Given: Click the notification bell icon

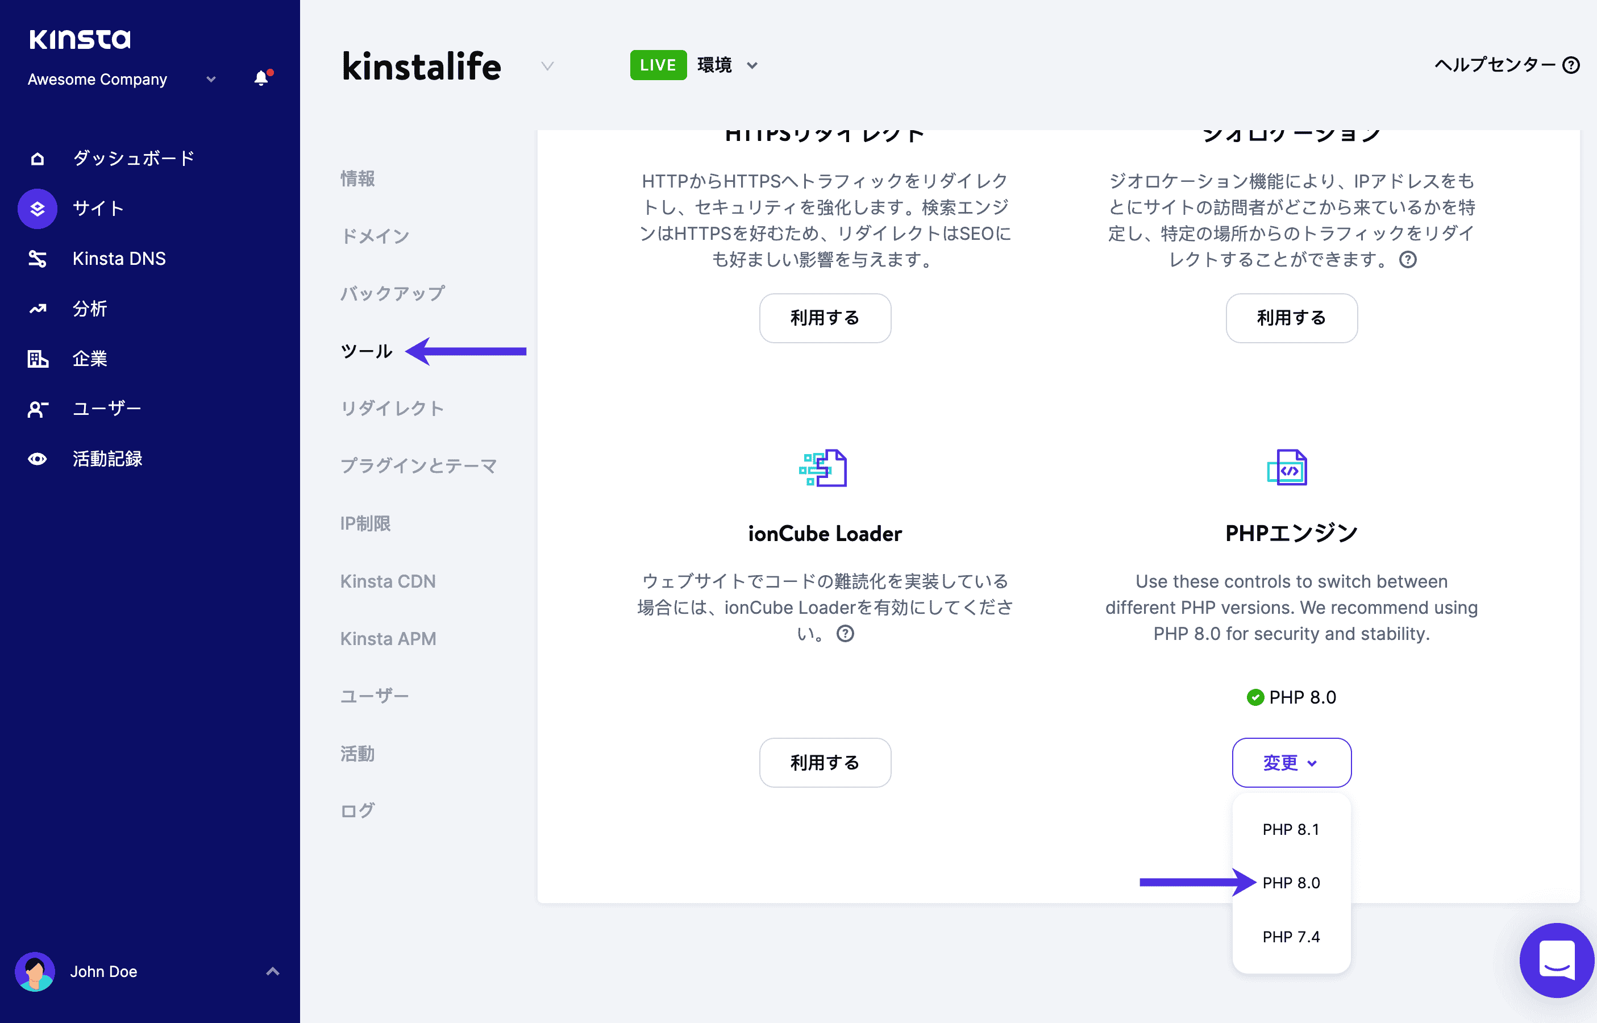Looking at the screenshot, I should [261, 78].
